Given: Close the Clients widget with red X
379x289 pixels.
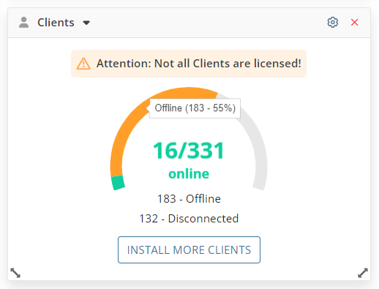Looking at the screenshot, I should pyautogui.click(x=354, y=23).
